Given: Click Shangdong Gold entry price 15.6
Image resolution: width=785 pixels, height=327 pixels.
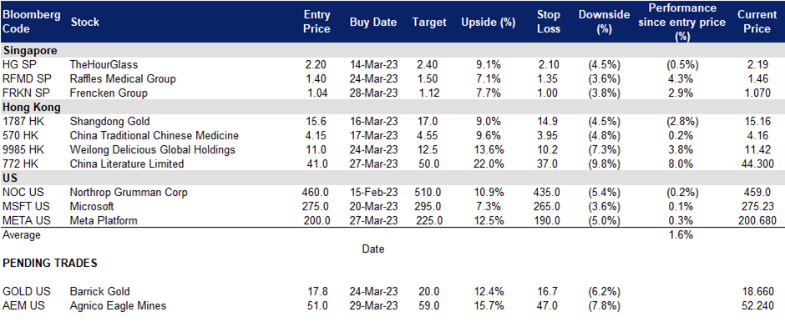Looking at the screenshot, I should pos(318,121).
